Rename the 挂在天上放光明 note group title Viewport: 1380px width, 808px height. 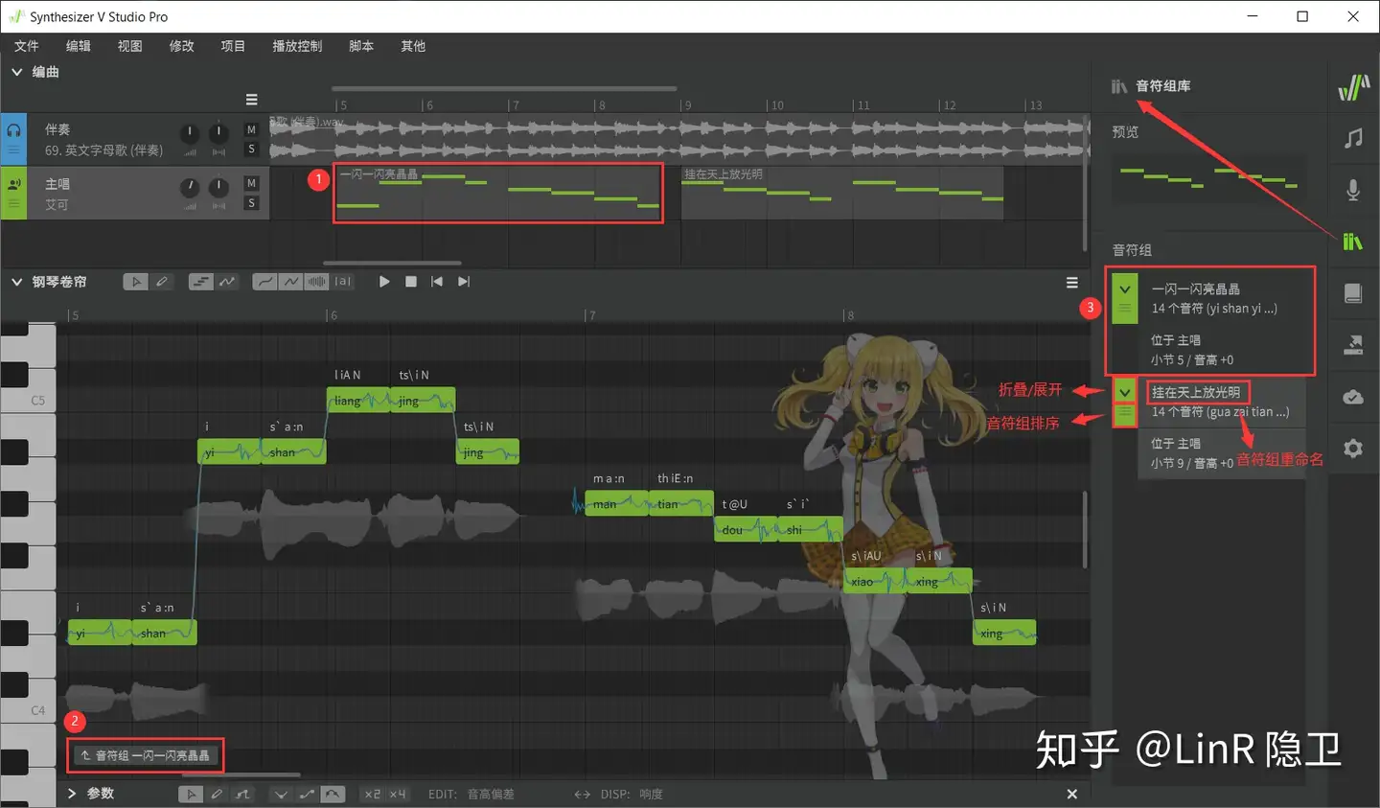click(x=1196, y=392)
